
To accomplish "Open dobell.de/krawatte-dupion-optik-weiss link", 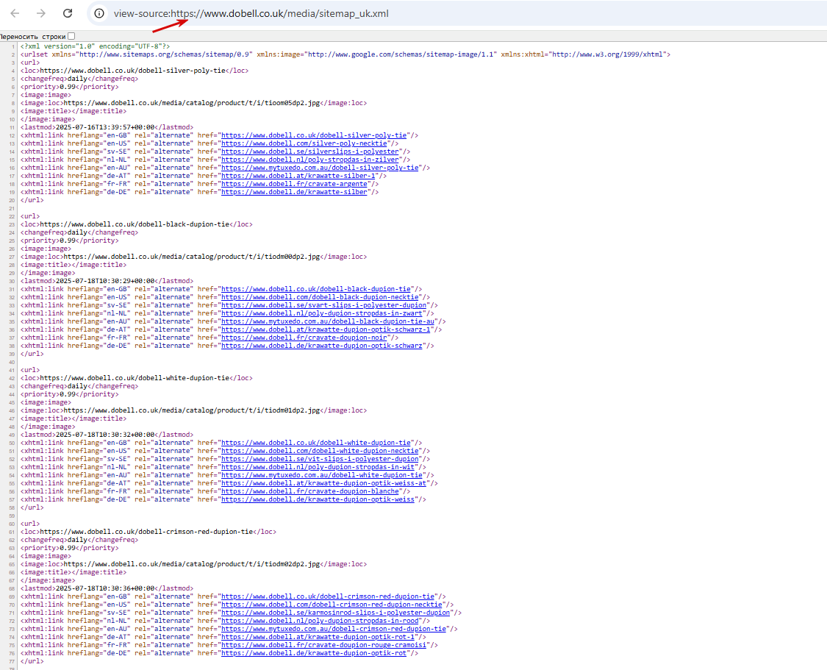I will click(x=318, y=499).
